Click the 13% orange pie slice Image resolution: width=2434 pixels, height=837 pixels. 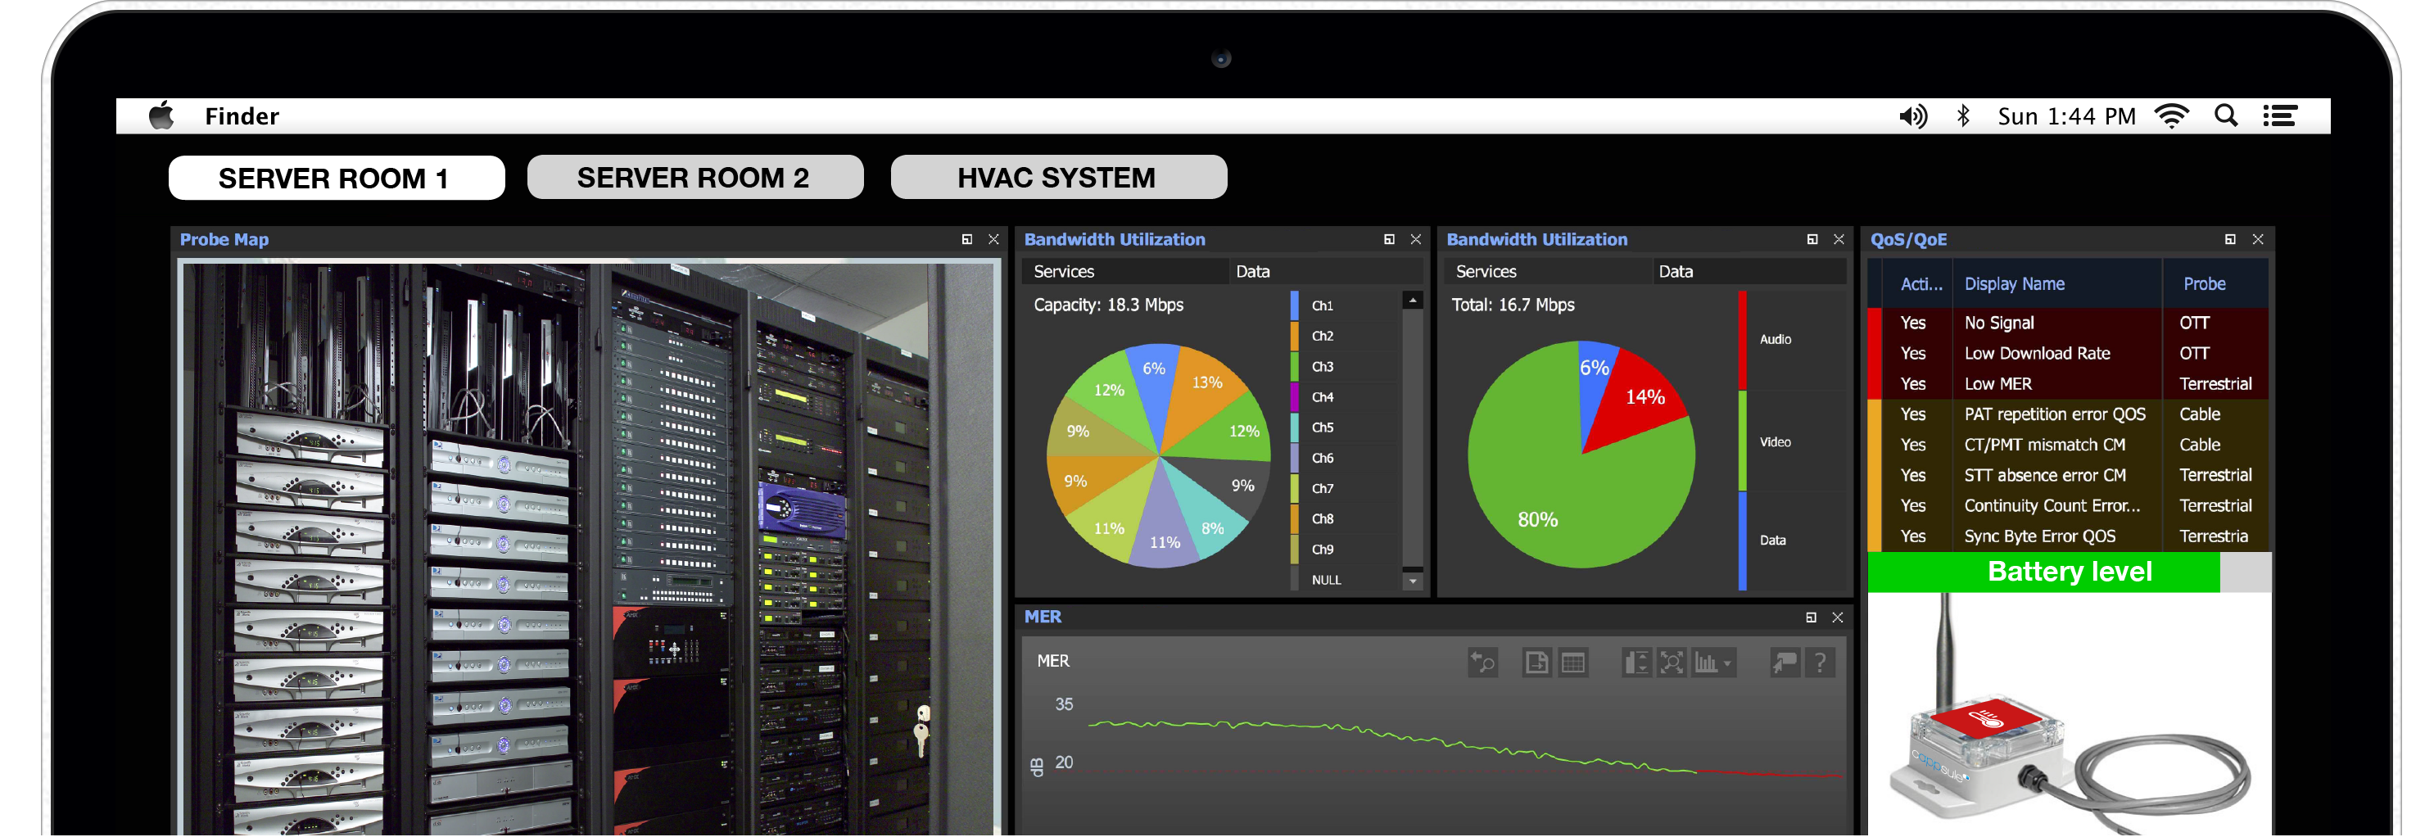tap(1204, 387)
